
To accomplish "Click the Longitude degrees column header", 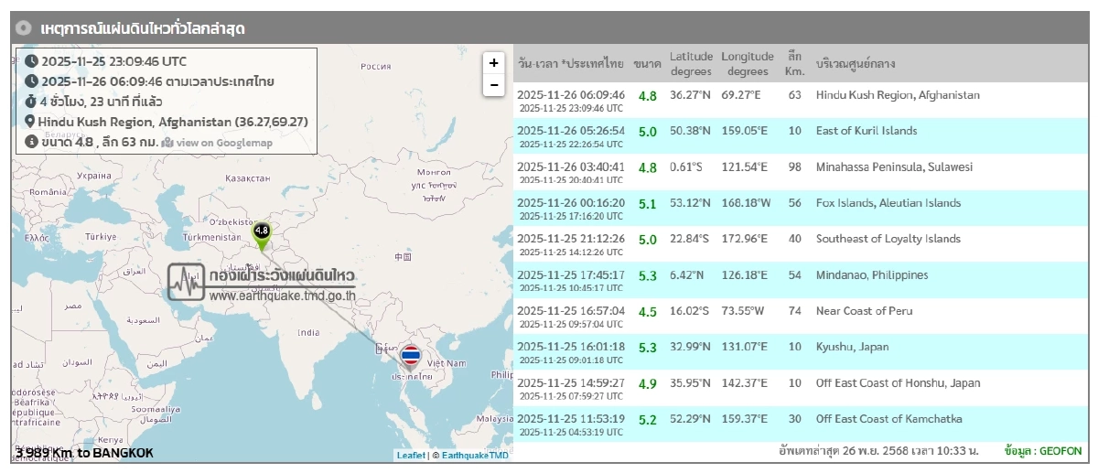I will point(748,64).
